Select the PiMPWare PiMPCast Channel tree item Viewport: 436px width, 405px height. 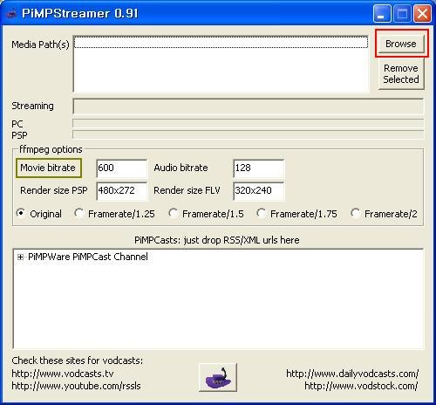88,257
